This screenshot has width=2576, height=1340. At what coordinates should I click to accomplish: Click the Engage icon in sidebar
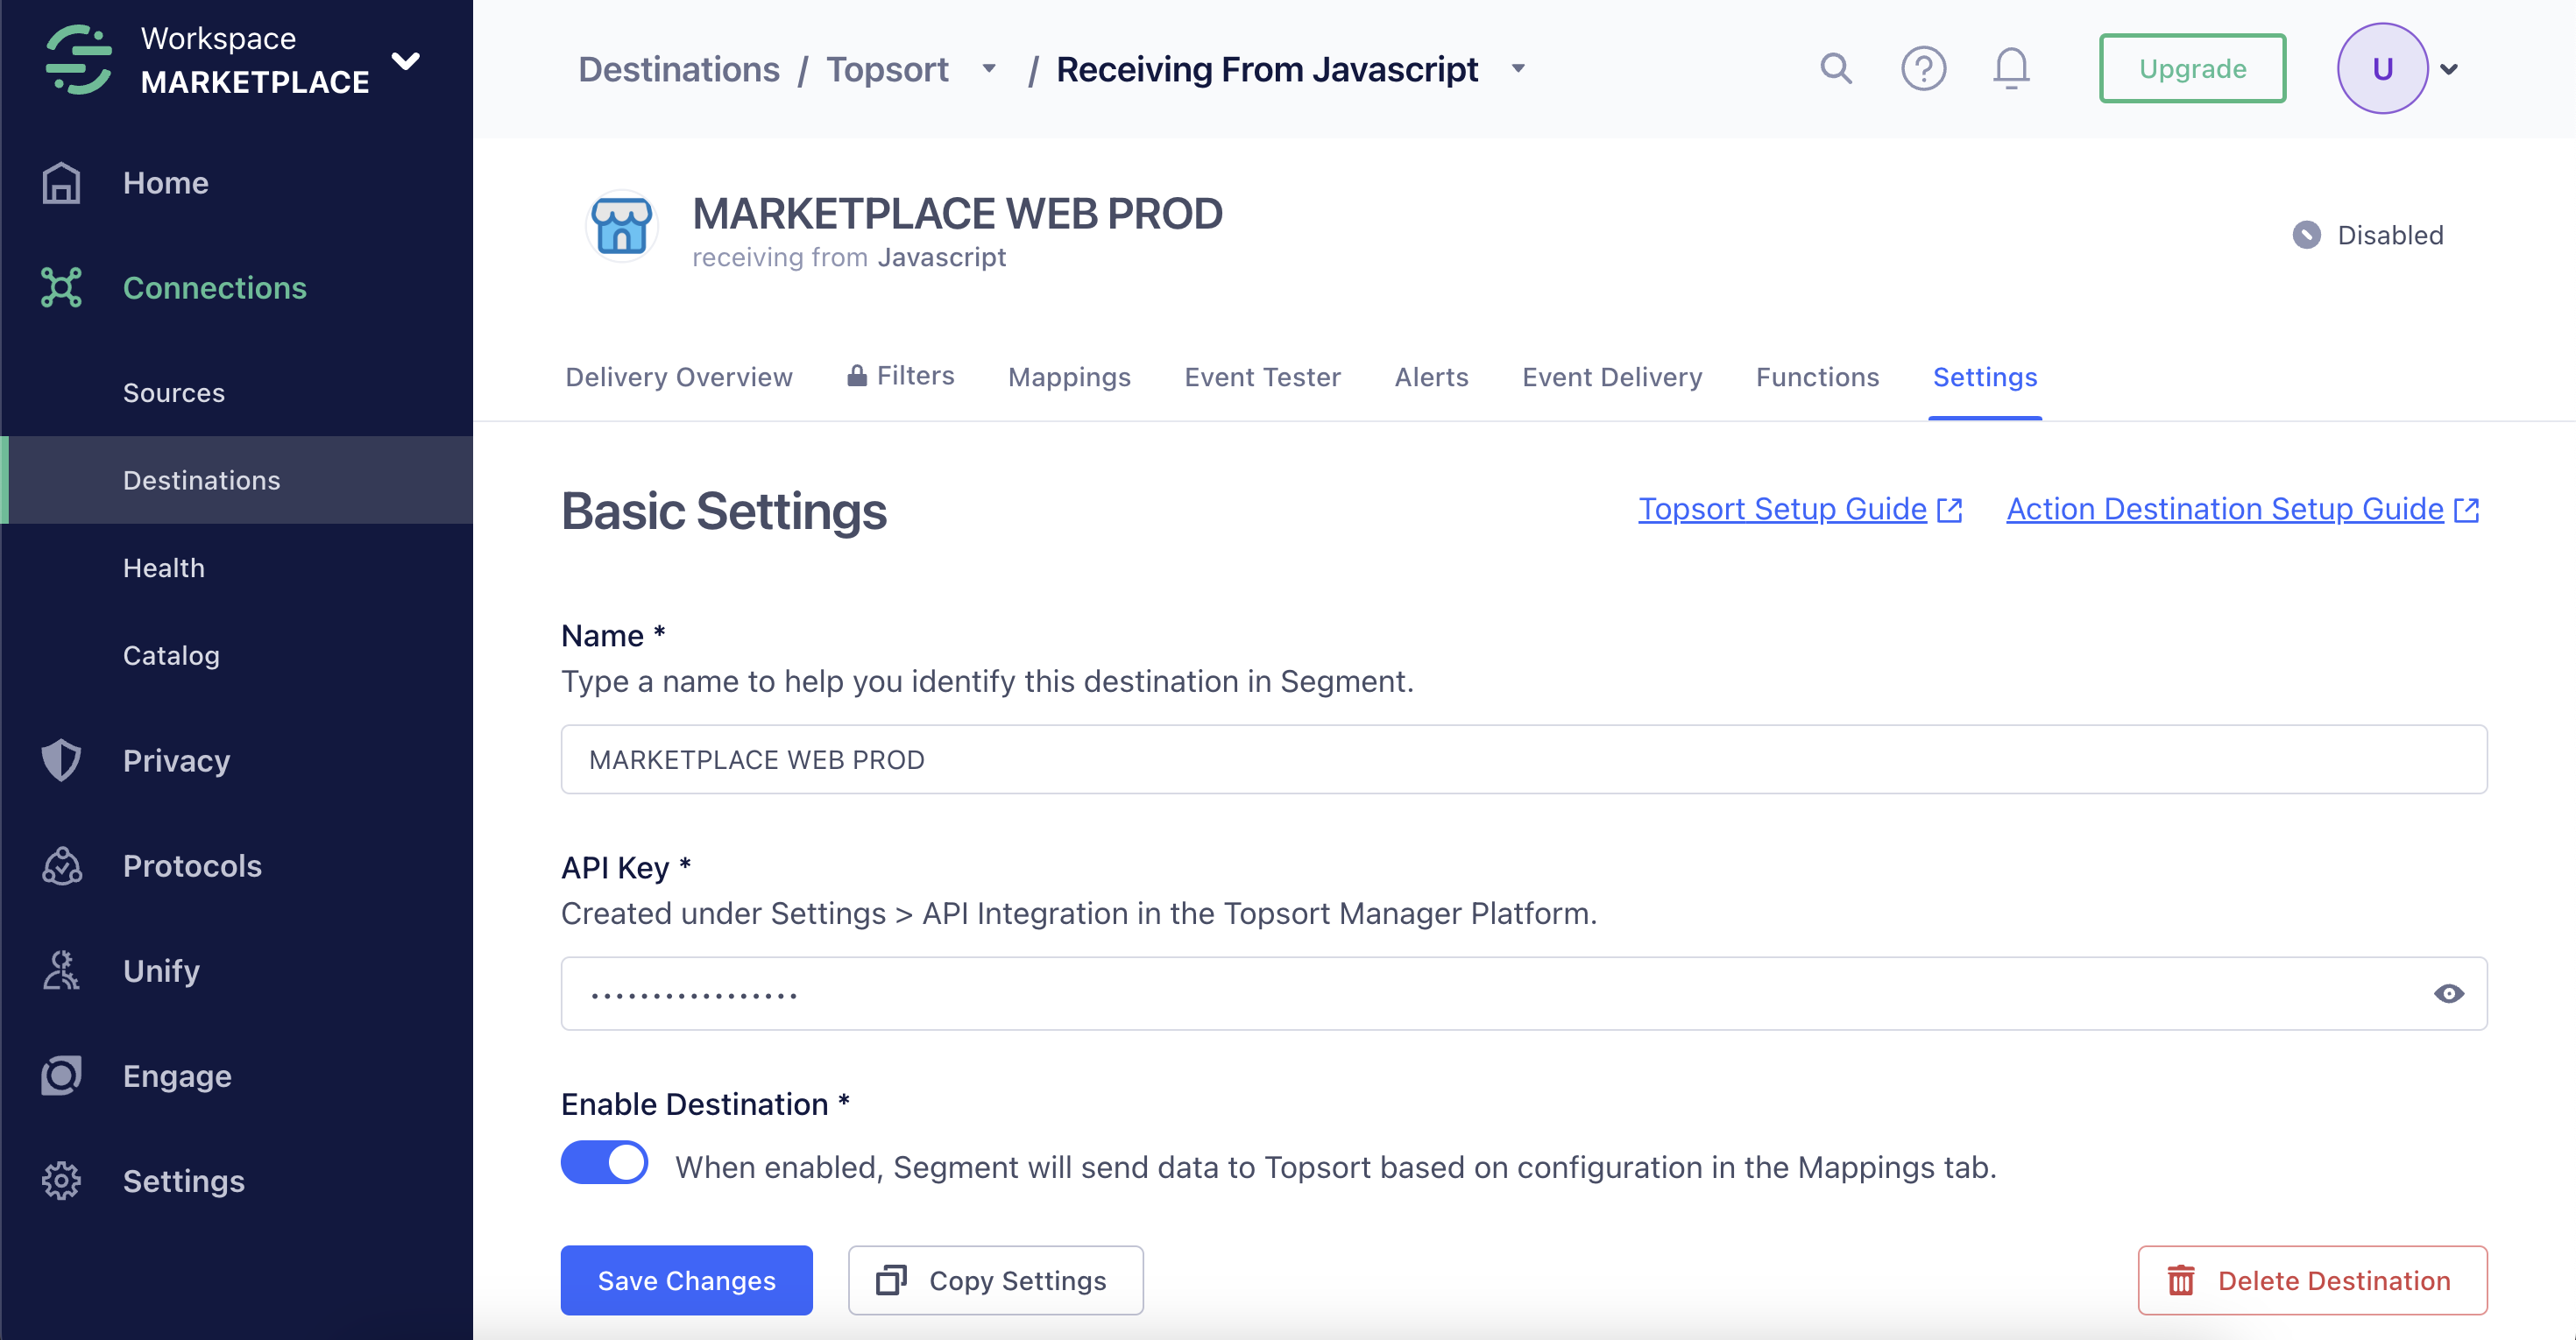(61, 1076)
